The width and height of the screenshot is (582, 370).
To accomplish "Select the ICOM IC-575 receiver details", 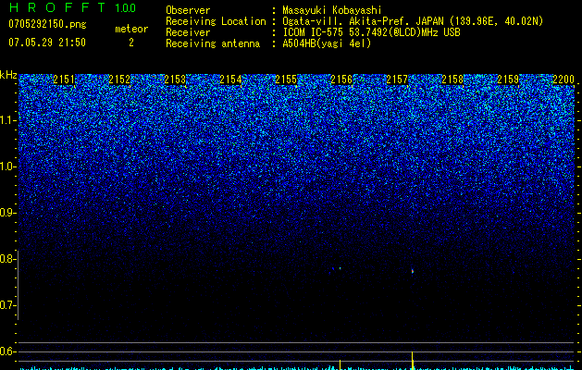I will (x=371, y=32).
